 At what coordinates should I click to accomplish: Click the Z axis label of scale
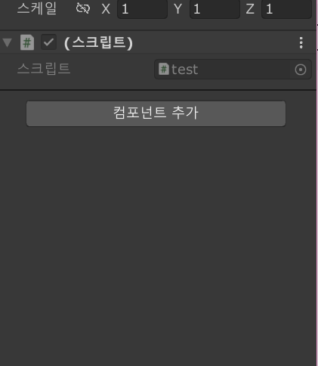[x=250, y=9]
